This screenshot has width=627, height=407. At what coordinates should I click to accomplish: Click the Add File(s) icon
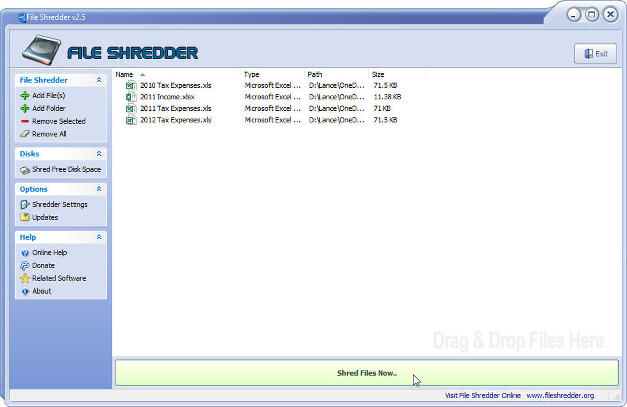click(26, 95)
